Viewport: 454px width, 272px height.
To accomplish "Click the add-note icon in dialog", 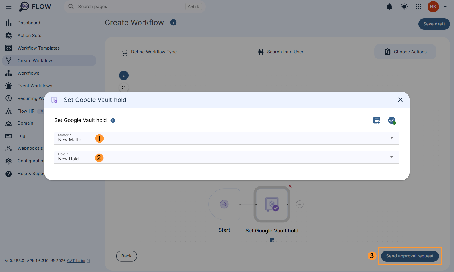I will (377, 121).
